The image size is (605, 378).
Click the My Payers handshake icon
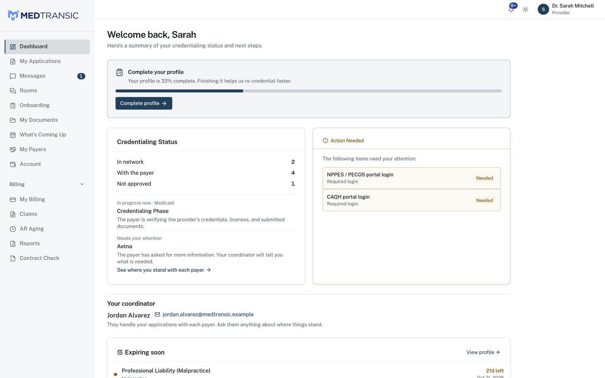coord(13,150)
